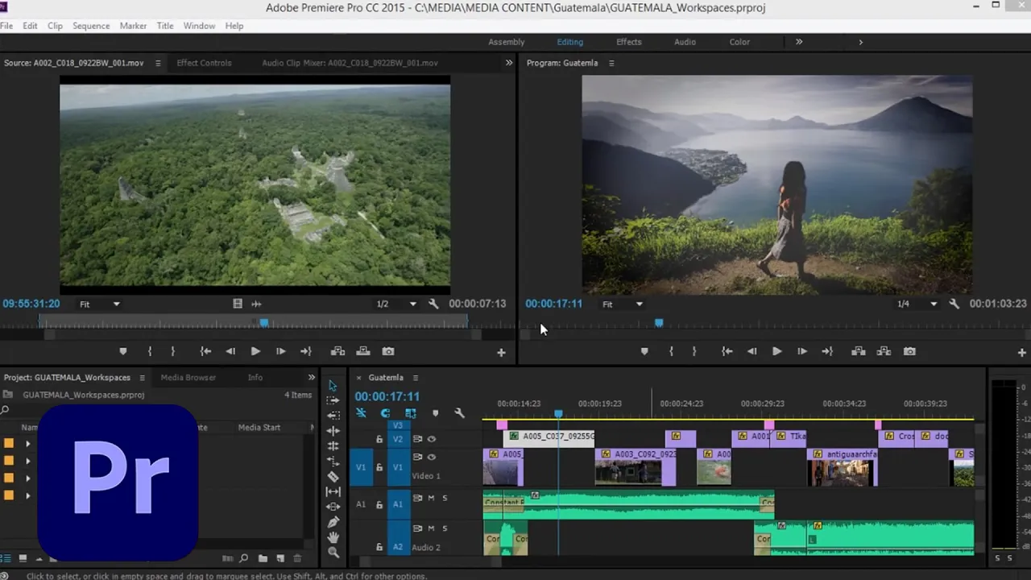Switch to Media Browser tab
Viewport: 1031px width, 580px height.
(188, 377)
